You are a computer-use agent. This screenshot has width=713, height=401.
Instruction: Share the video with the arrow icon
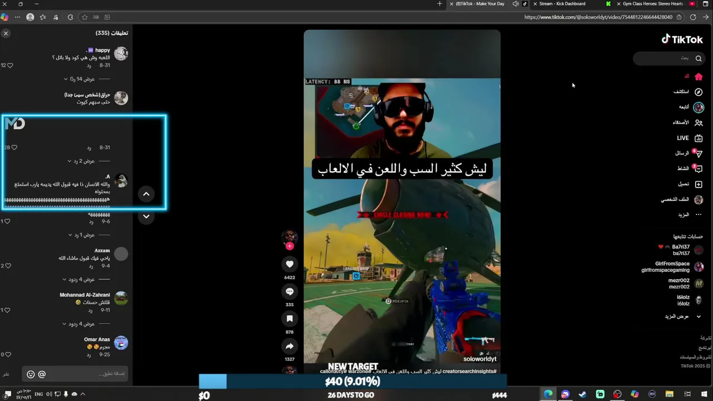click(x=290, y=346)
